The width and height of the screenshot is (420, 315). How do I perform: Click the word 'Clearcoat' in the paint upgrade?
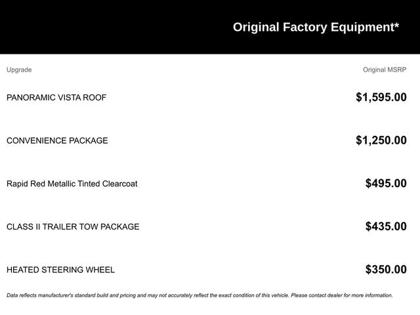[119, 184]
